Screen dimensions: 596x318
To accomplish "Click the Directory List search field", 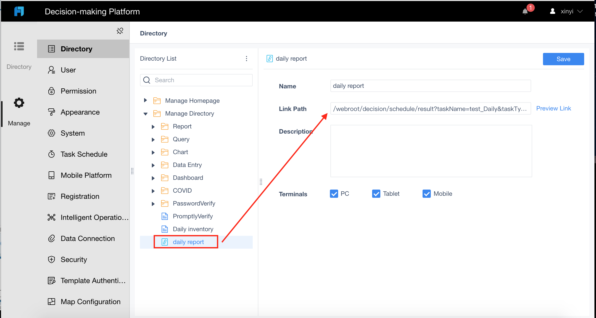I will [196, 80].
